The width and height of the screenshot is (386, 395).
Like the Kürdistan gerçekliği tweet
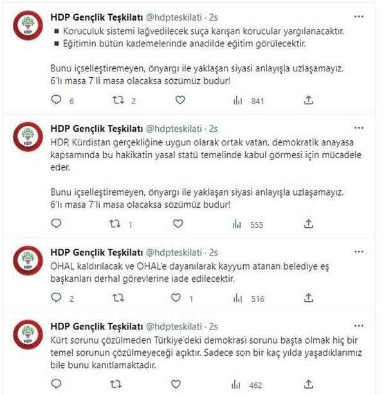coord(181,225)
